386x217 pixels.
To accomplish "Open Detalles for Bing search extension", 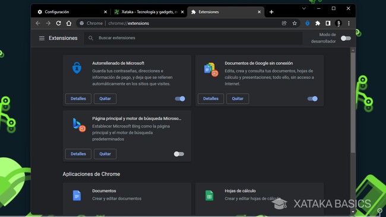I will click(x=78, y=154).
